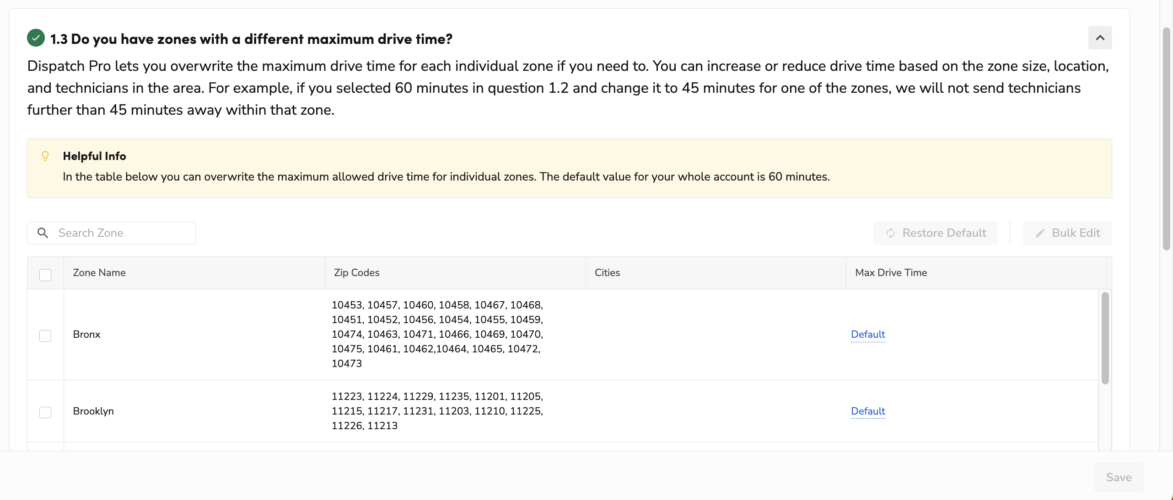
Task: Click the Max Drive Time column header
Action: tap(891, 273)
